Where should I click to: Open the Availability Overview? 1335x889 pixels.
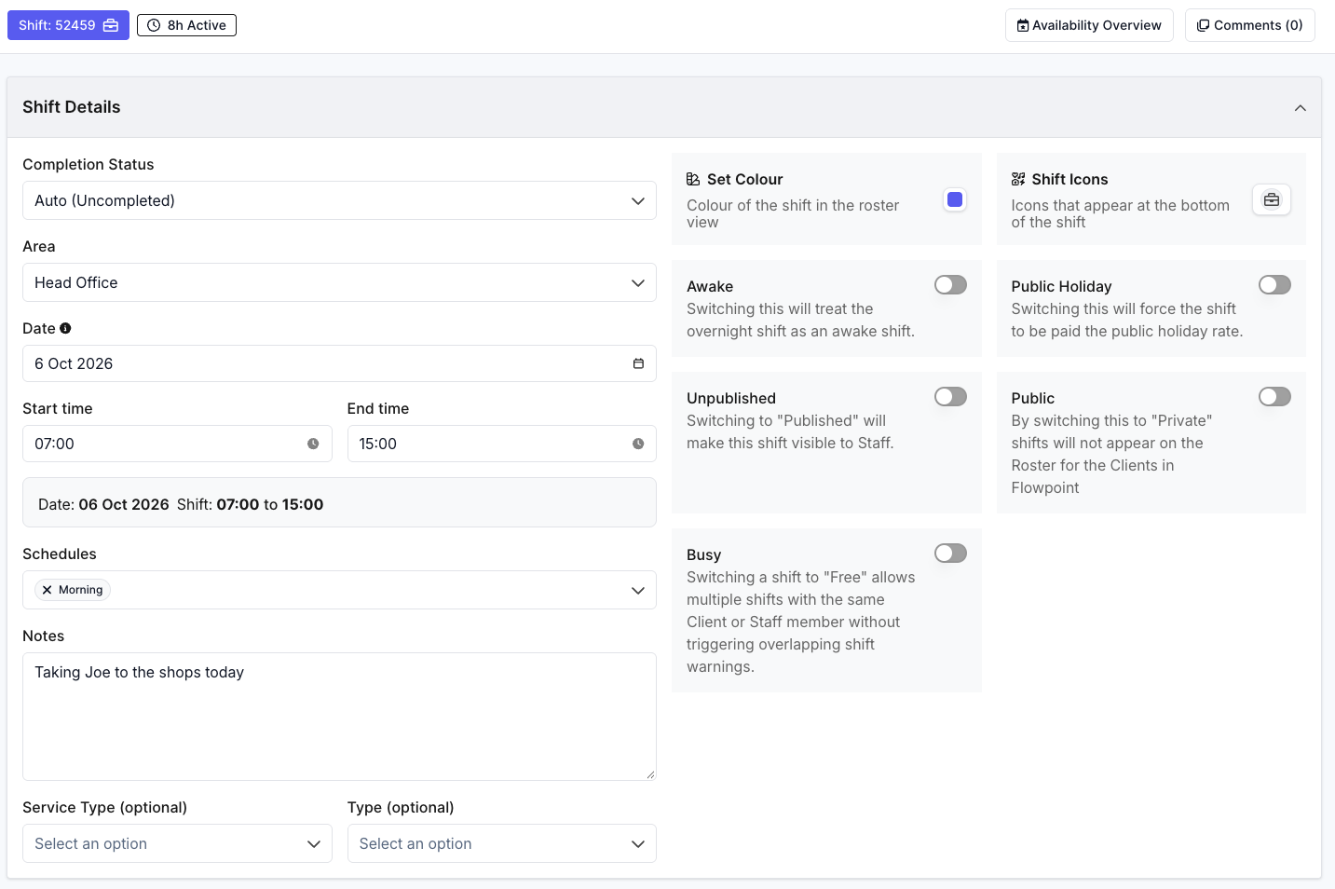coord(1089,25)
